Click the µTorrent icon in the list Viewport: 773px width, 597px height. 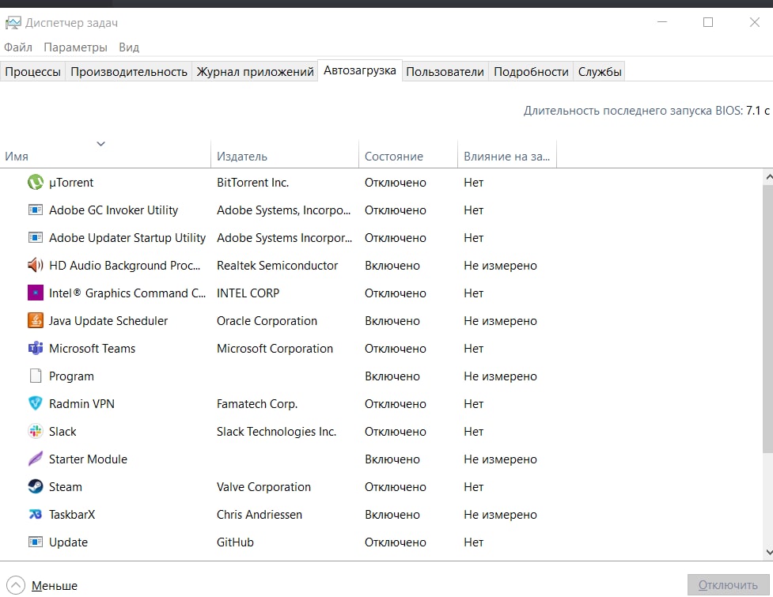(x=36, y=182)
